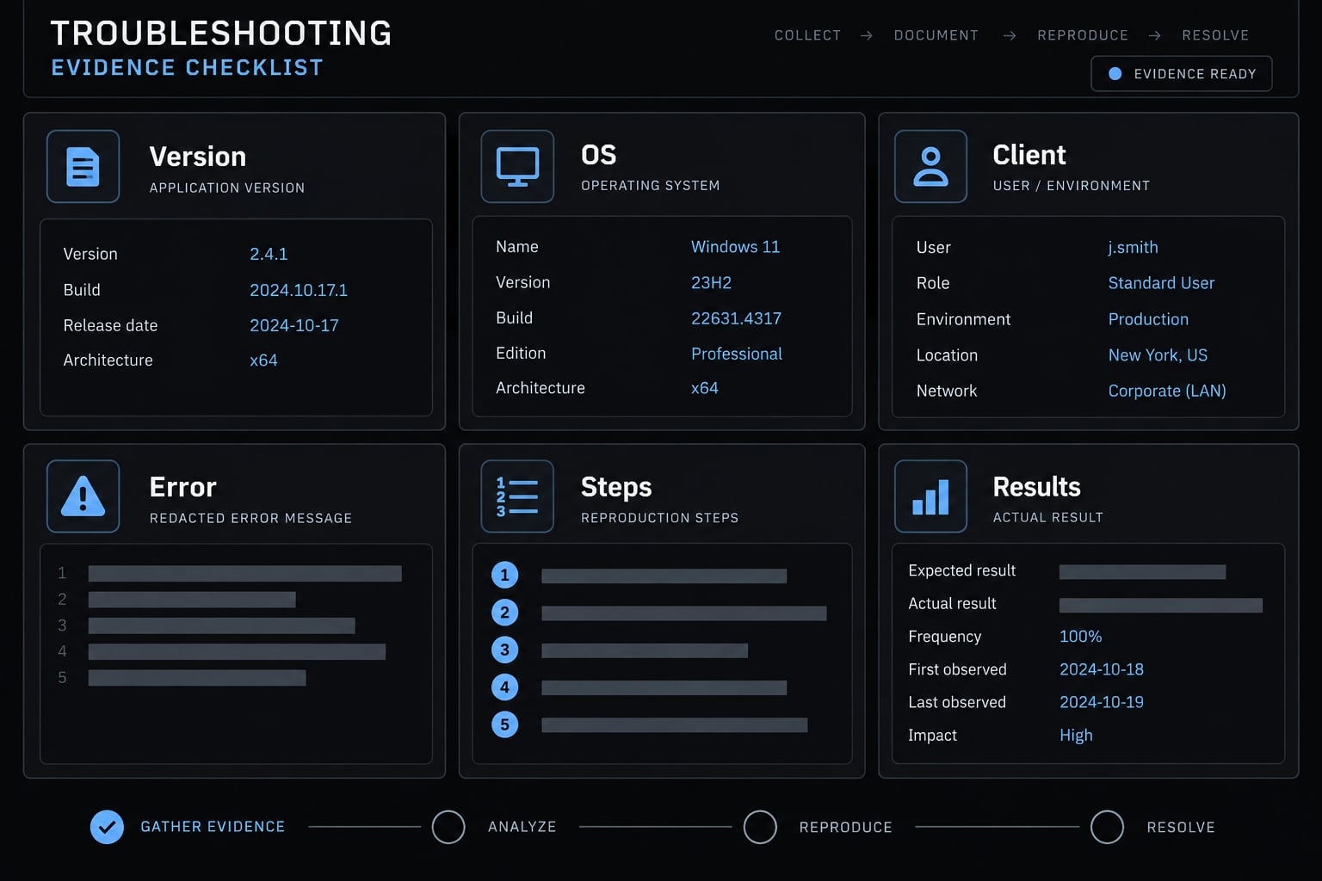
Task: Click redacted text of step 3
Action: tap(645, 650)
